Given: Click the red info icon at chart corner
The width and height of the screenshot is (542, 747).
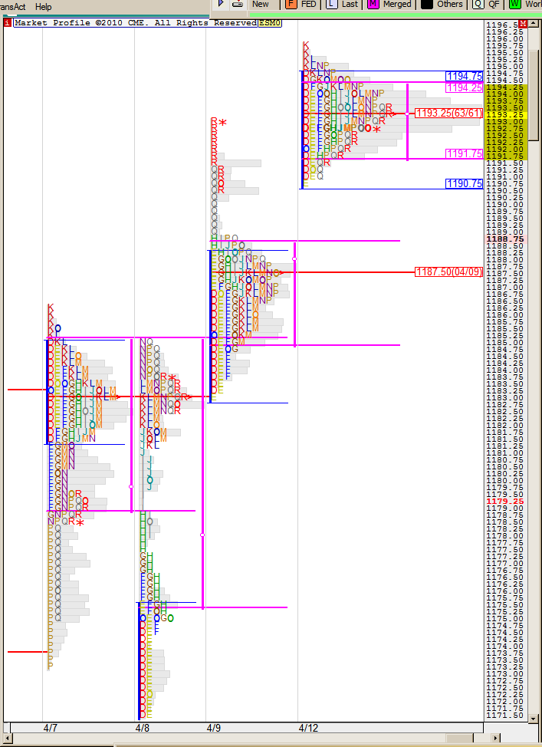Looking at the screenshot, I should (8, 23).
